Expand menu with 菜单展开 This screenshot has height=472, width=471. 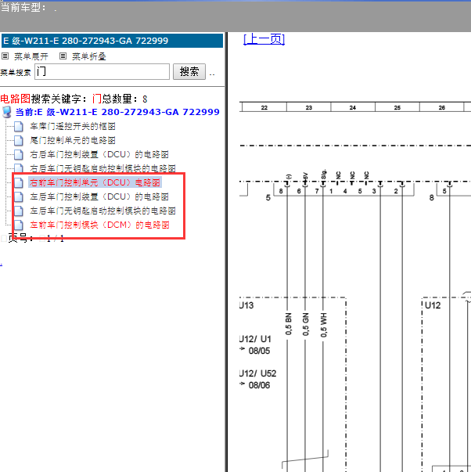click(31, 56)
